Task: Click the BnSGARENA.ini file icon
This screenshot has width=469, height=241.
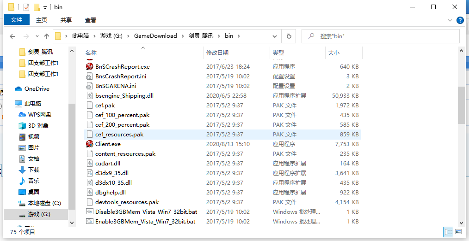Action: point(89,86)
